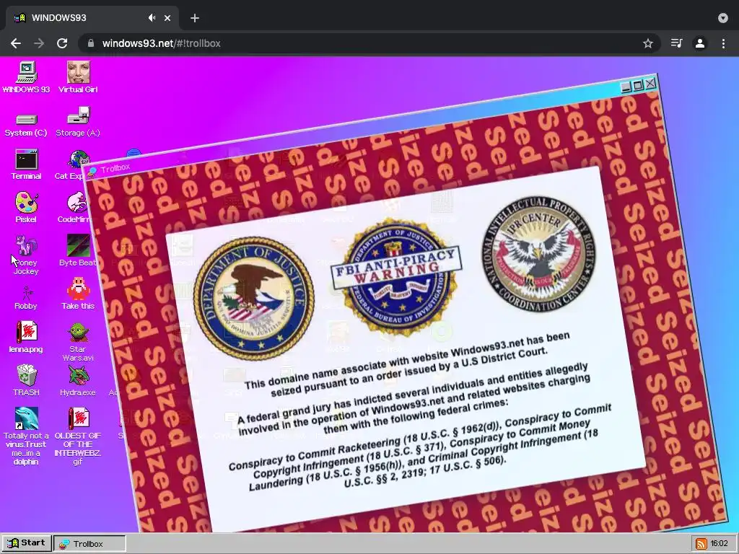
Task: Open the Take this icon
Action: pyautogui.click(x=78, y=294)
